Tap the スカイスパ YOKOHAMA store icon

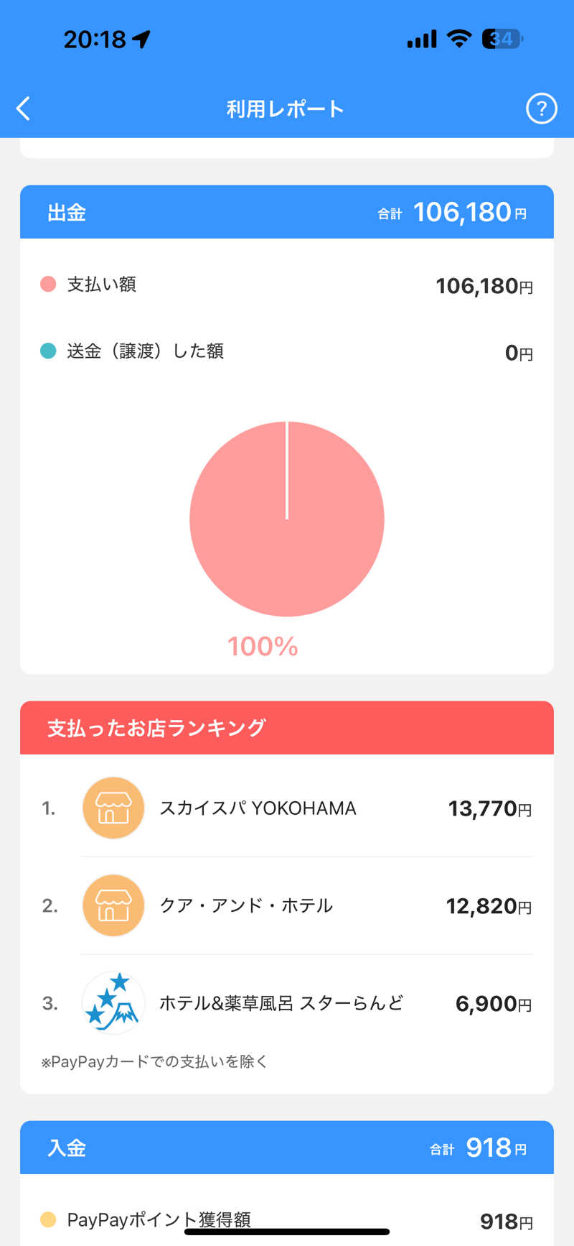tap(113, 808)
